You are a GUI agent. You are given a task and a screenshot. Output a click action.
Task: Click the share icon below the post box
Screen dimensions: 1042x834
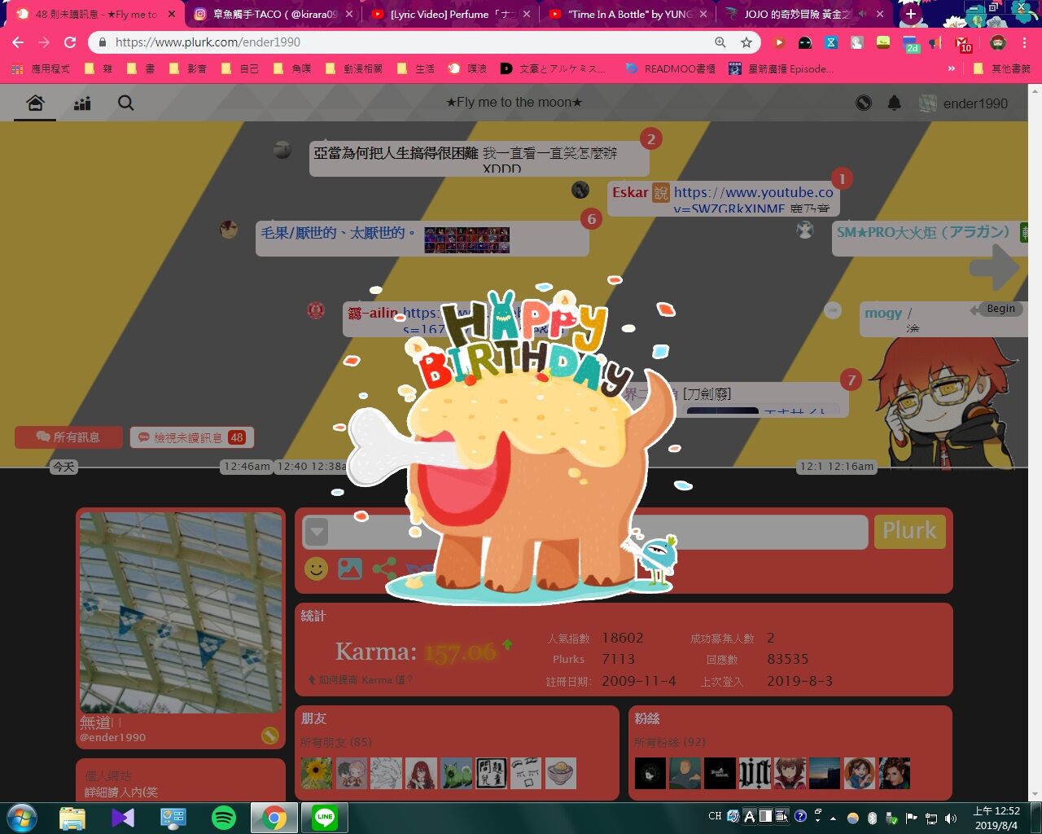pos(384,568)
